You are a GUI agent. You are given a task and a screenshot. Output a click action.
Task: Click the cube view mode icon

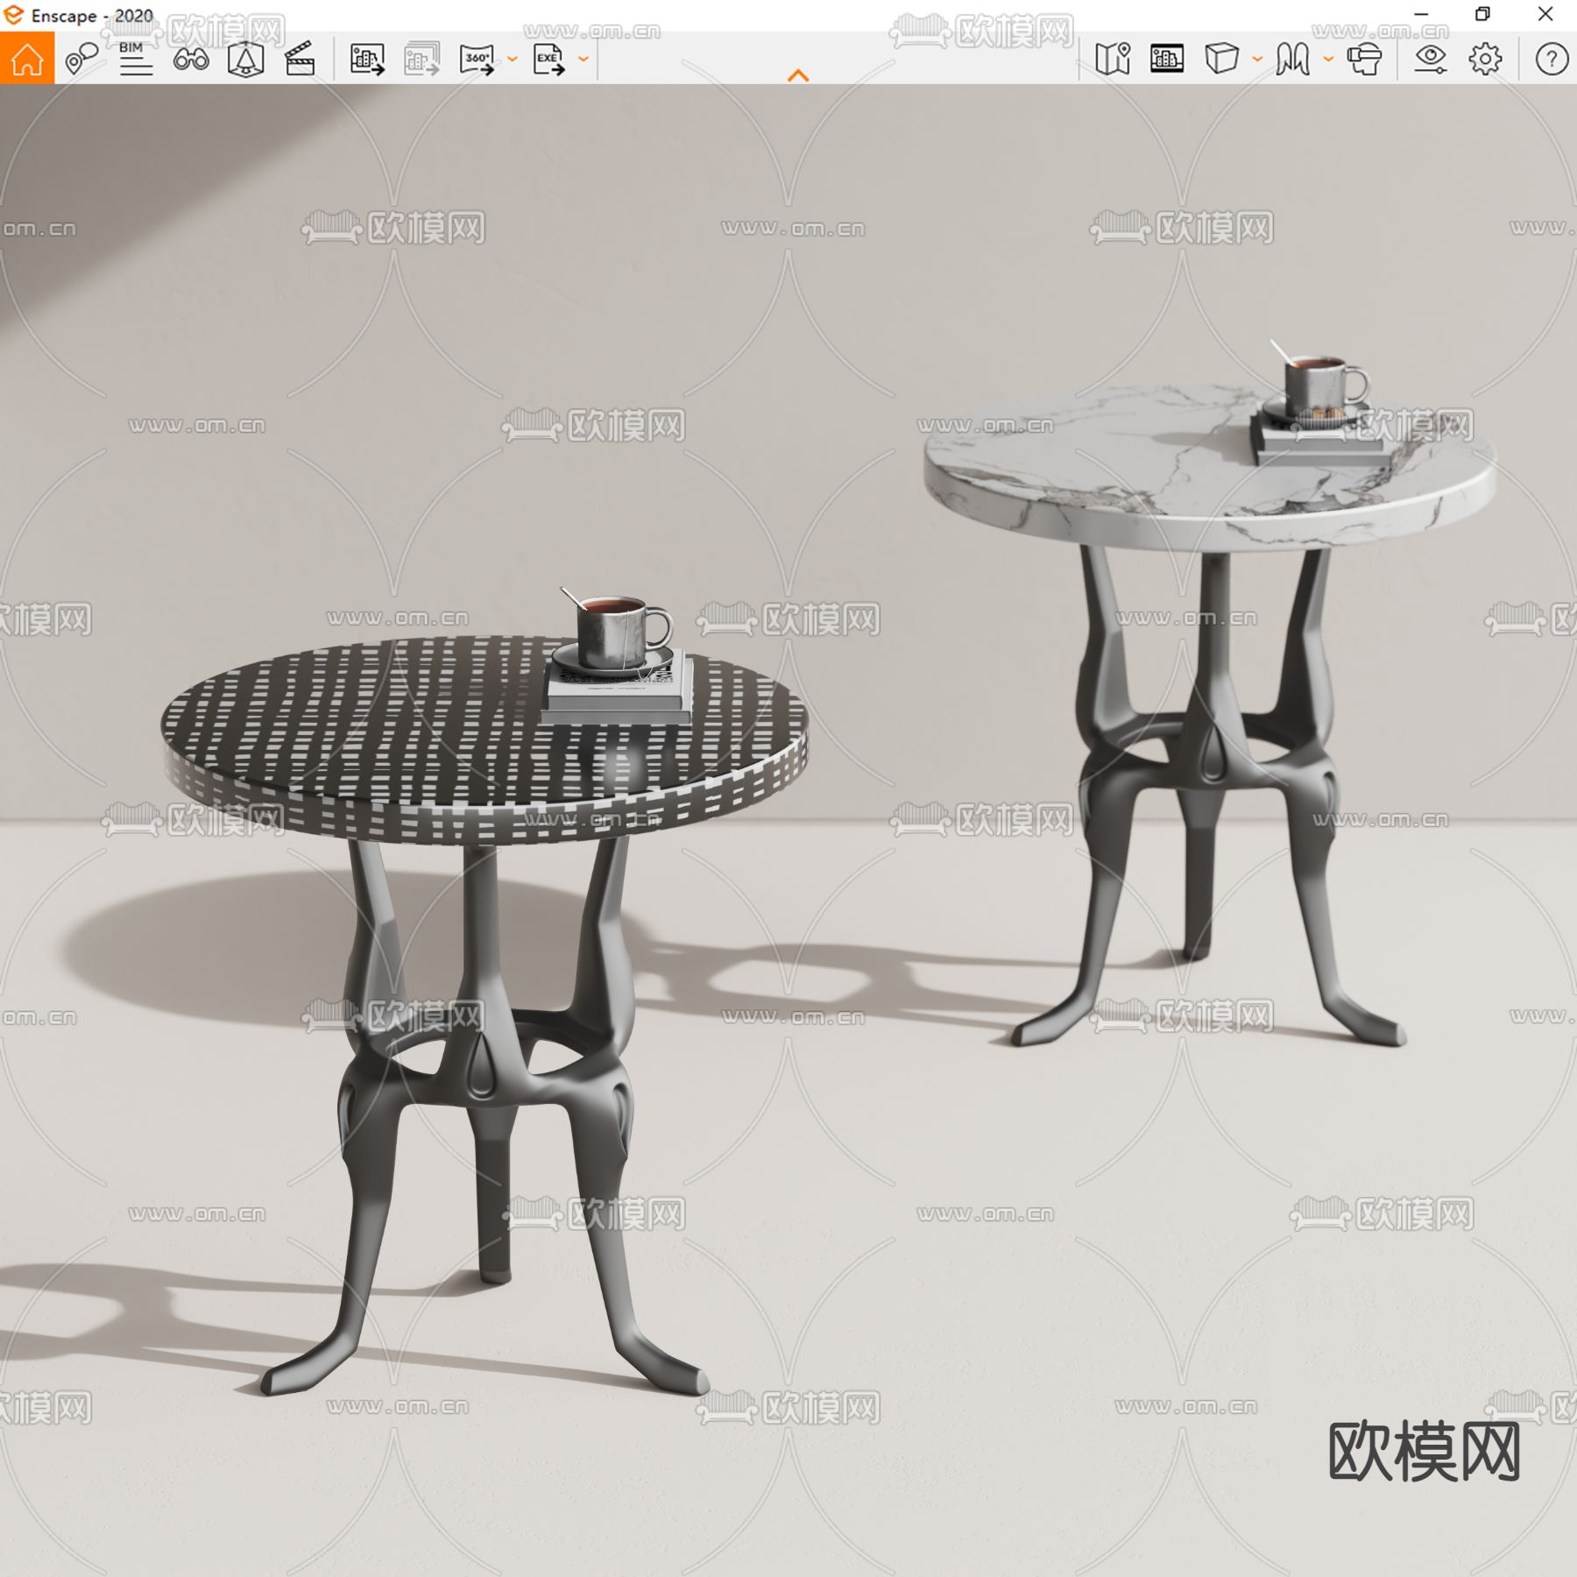click(1221, 59)
